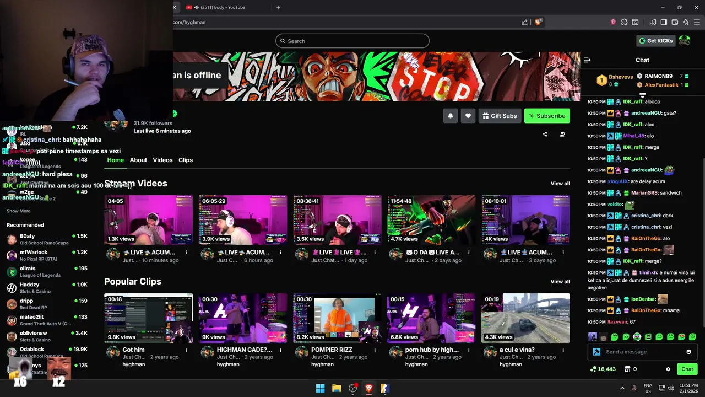Open the channel share icon

pyautogui.click(x=545, y=134)
